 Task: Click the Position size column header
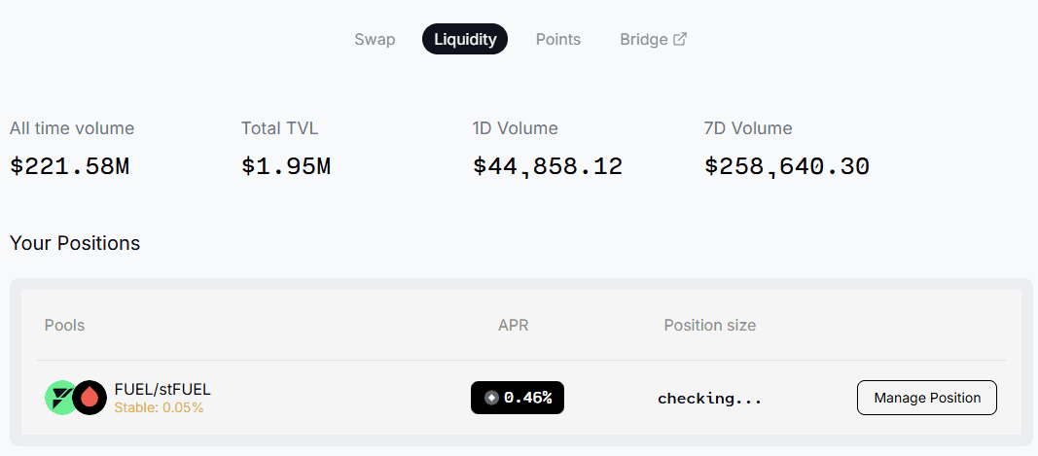710,325
